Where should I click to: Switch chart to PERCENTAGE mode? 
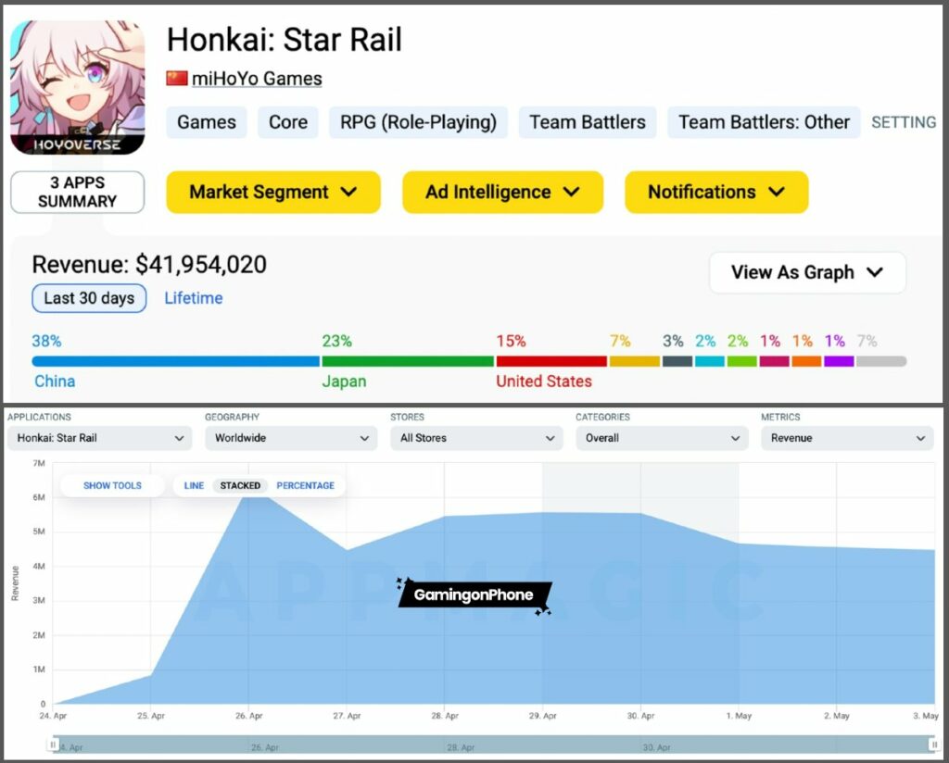pos(305,485)
